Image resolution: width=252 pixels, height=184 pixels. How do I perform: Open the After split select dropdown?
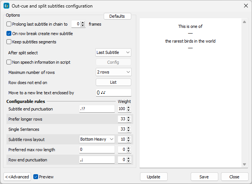tap(114, 52)
